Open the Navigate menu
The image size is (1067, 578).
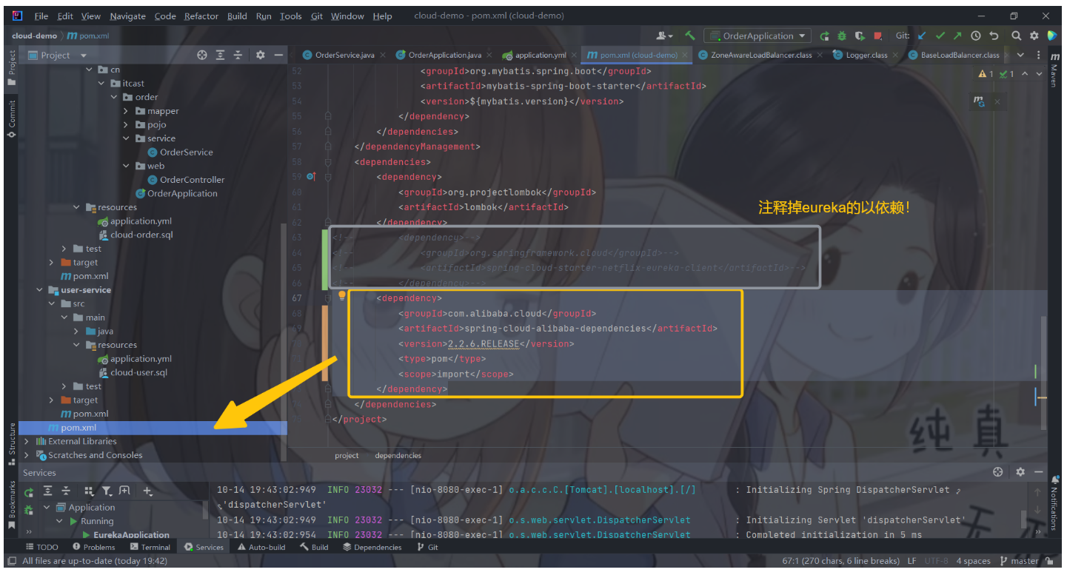128,16
